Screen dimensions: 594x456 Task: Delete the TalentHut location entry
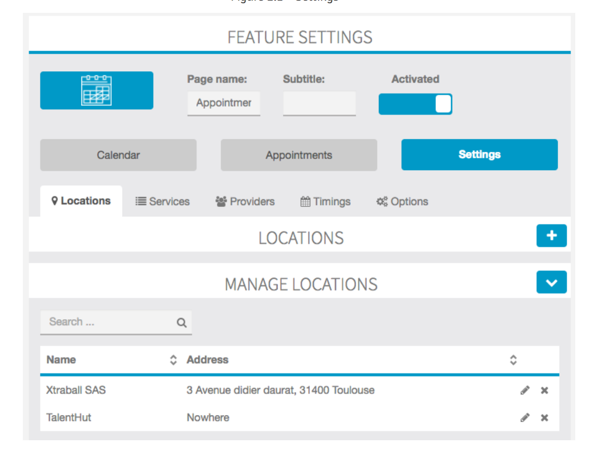pyautogui.click(x=544, y=418)
